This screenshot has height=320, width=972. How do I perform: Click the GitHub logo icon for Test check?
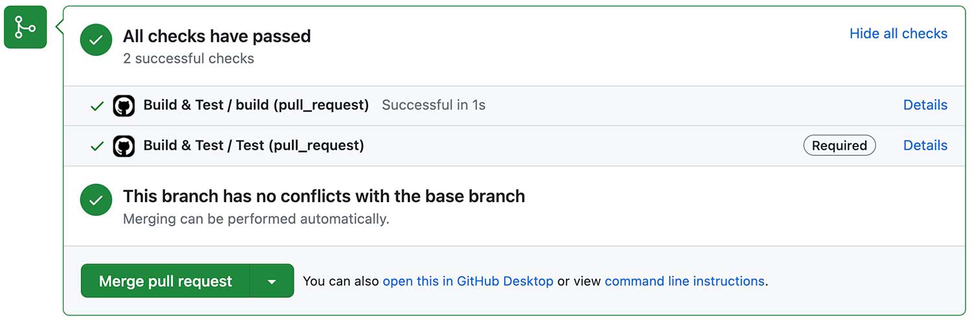(x=124, y=146)
